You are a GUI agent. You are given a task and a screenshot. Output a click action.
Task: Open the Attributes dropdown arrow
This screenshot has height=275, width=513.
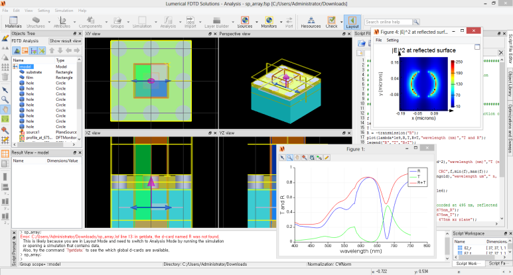point(74,23)
